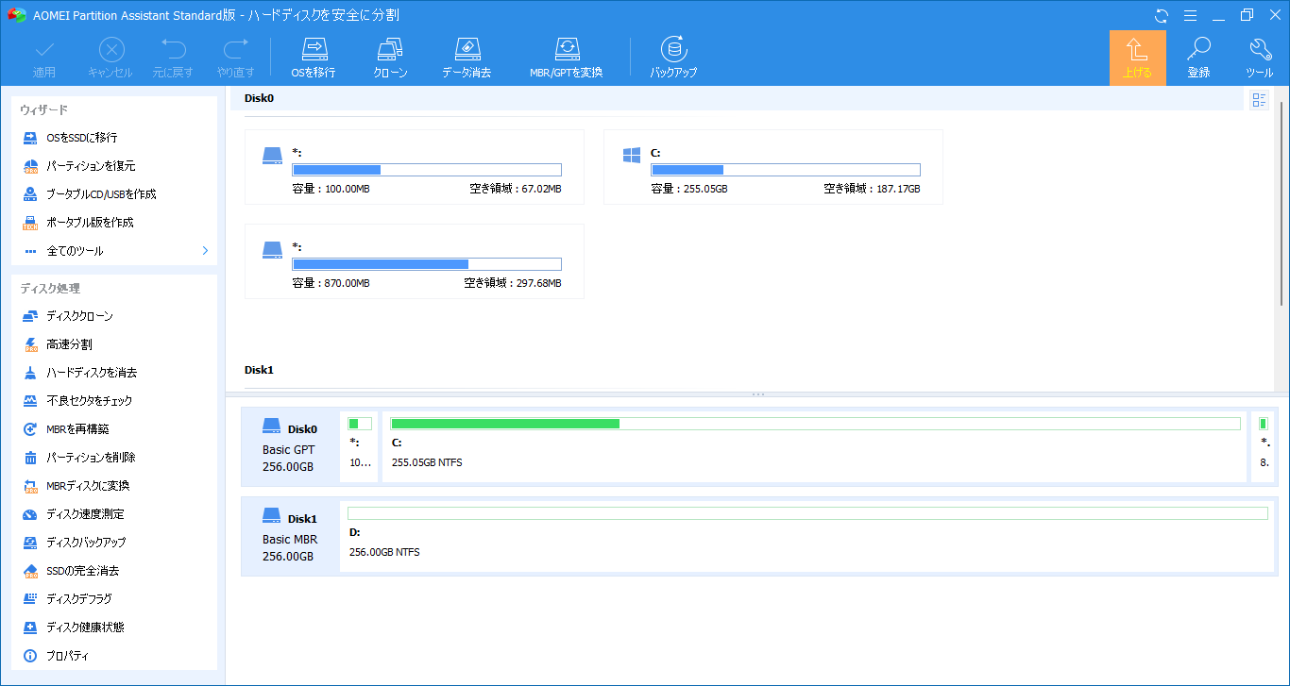Open the ツール tools icon

point(1259,58)
